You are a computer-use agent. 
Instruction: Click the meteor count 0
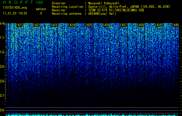click(x=41, y=13)
